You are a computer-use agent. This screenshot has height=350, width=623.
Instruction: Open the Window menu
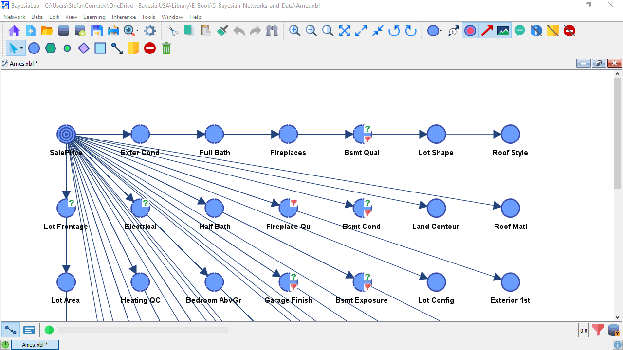[x=172, y=17]
